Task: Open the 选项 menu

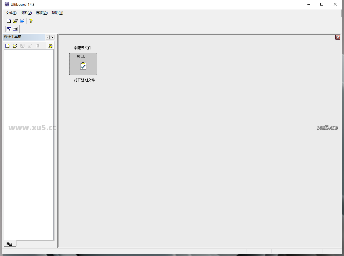Action: tap(41, 13)
